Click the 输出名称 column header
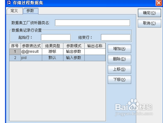 point(95,46)
